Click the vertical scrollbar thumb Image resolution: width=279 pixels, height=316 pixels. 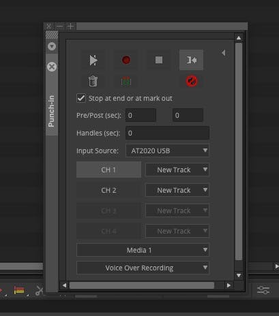point(239,151)
